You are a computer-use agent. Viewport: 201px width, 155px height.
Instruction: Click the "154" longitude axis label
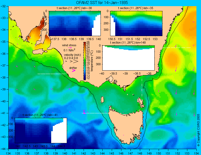point(196,153)
